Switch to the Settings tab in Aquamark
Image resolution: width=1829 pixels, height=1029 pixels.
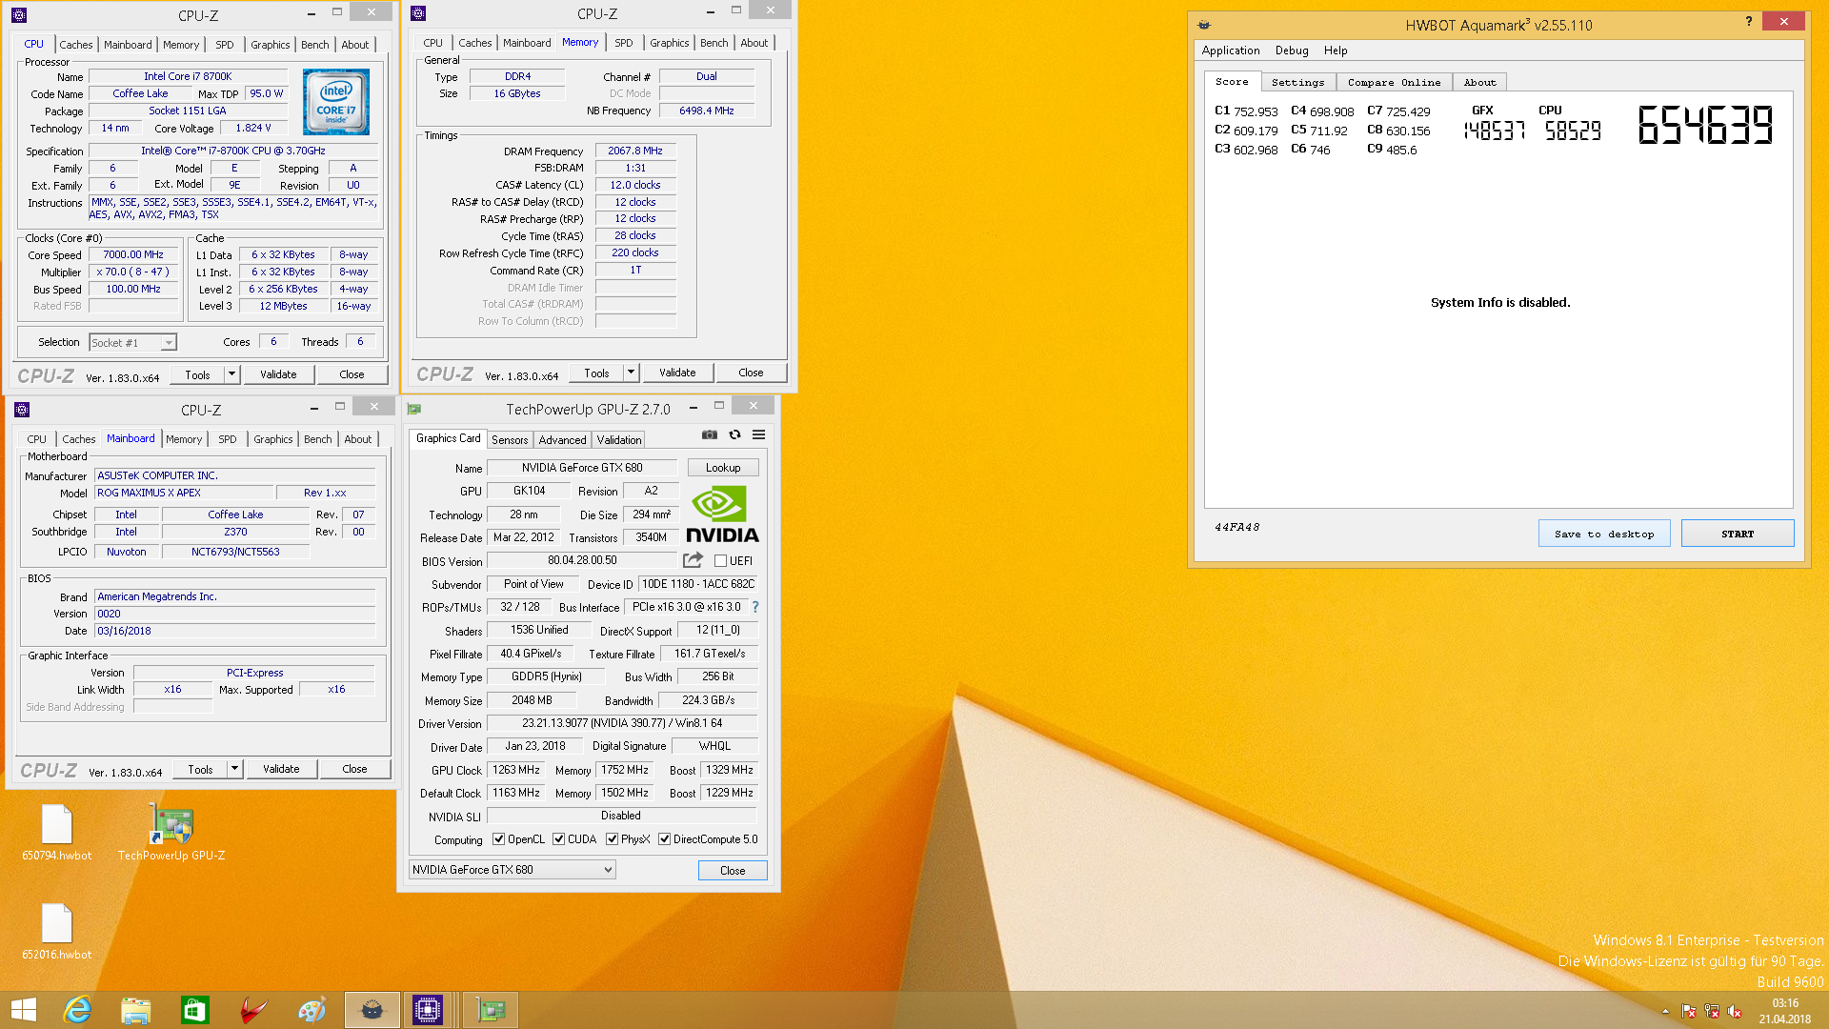click(x=1297, y=82)
